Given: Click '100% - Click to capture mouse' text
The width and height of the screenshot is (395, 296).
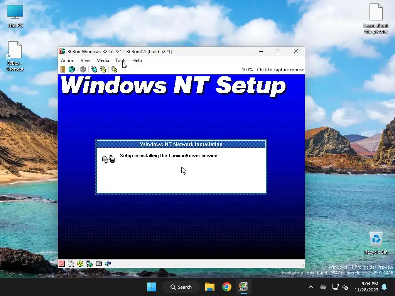Looking at the screenshot, I should [273, 70].
